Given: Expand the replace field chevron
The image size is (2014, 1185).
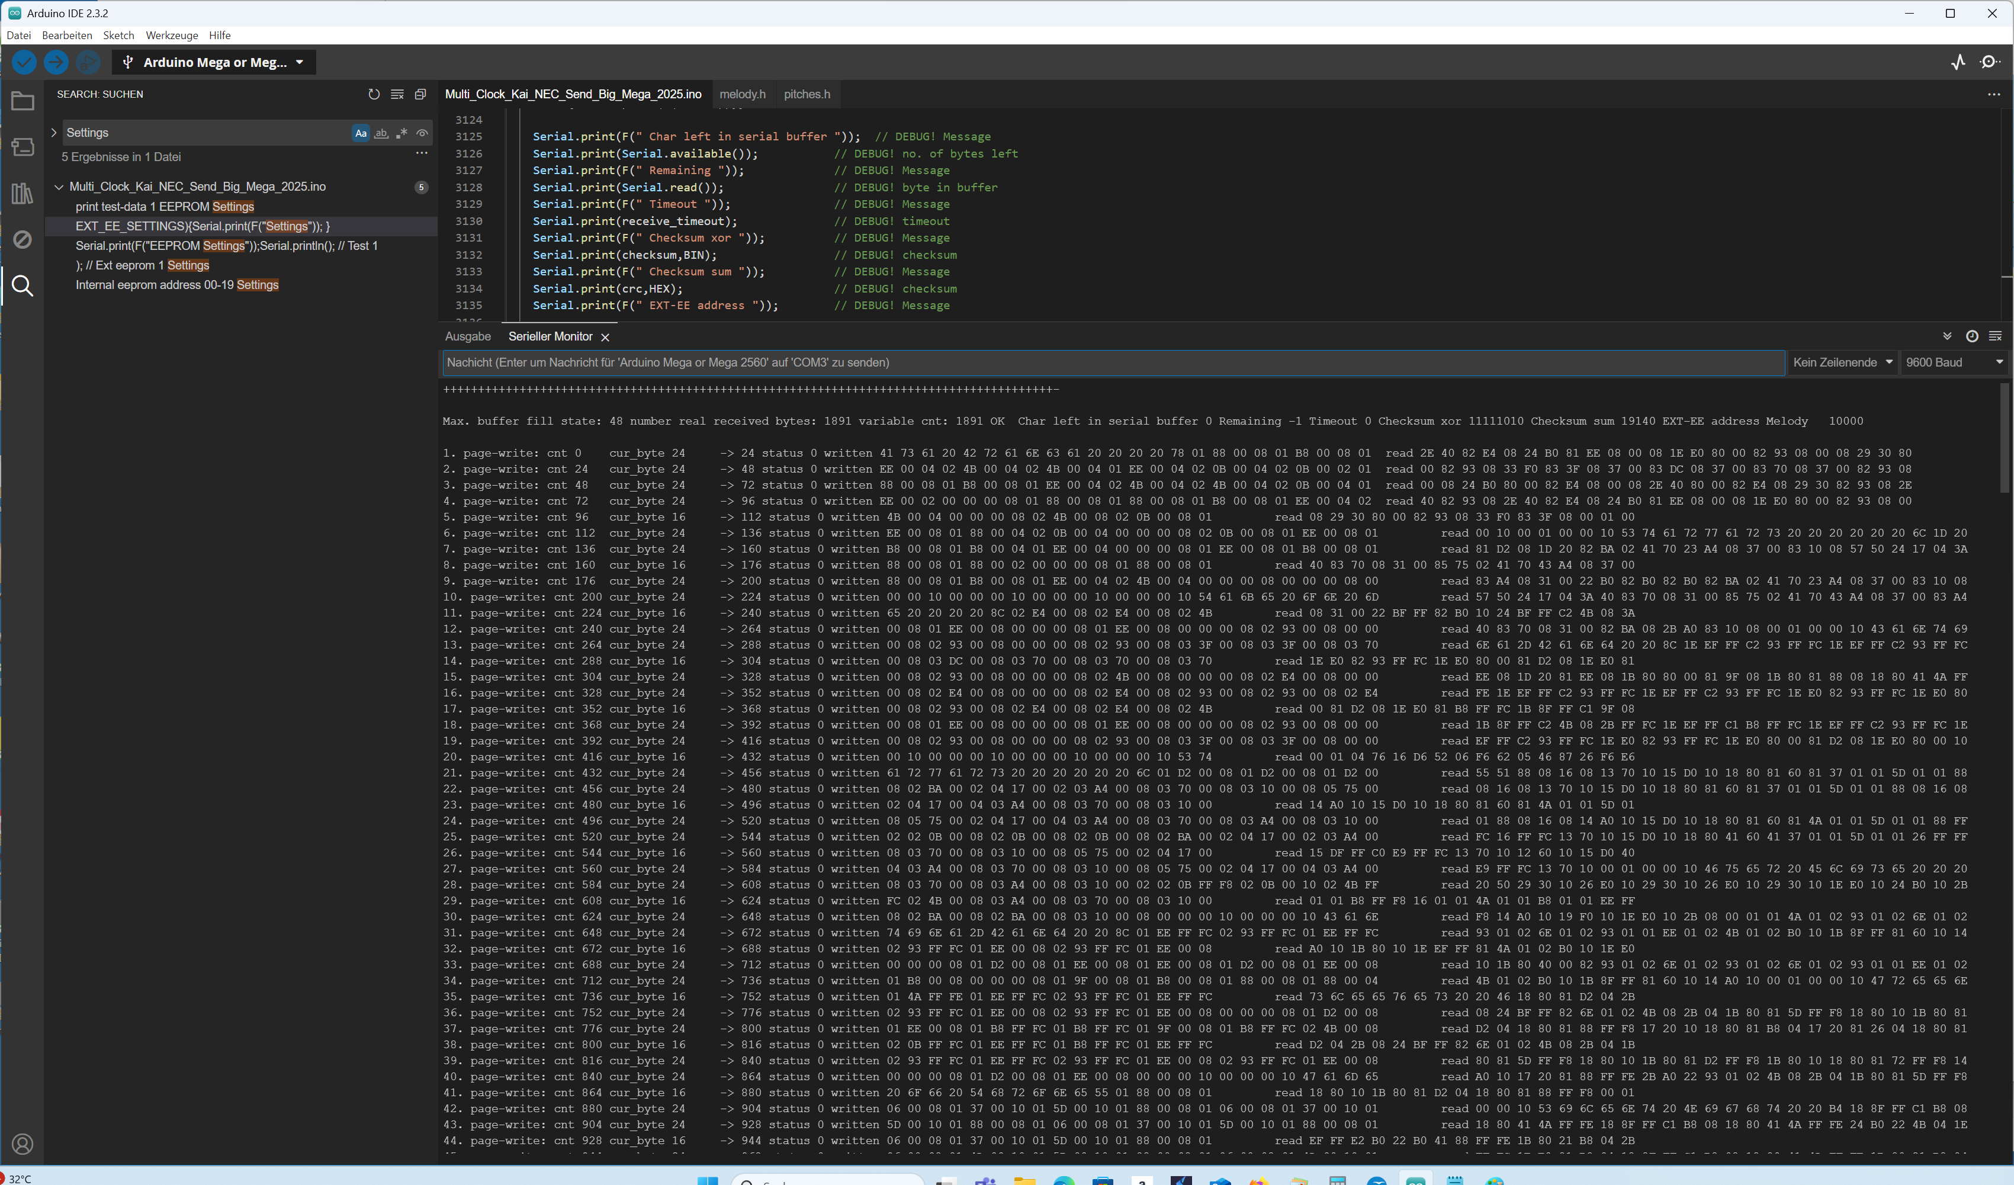Looking at the screenshot, I should [53, 133].
